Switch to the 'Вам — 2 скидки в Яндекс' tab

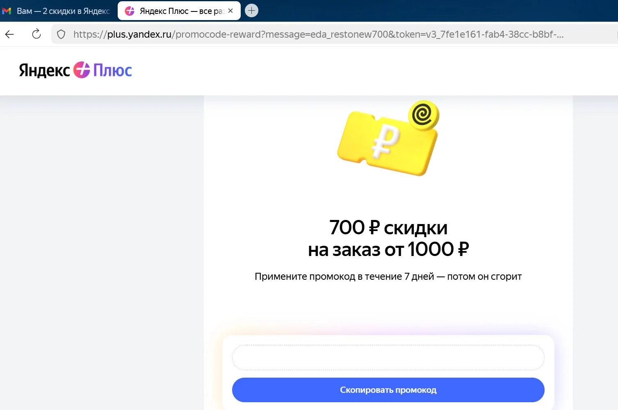tap(57, 11)
